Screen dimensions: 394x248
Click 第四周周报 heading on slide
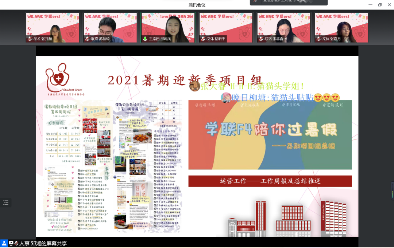point(61,112)
